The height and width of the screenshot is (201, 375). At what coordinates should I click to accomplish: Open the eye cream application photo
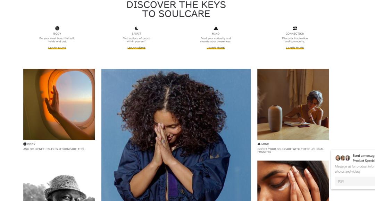click(x=293, y=181)
